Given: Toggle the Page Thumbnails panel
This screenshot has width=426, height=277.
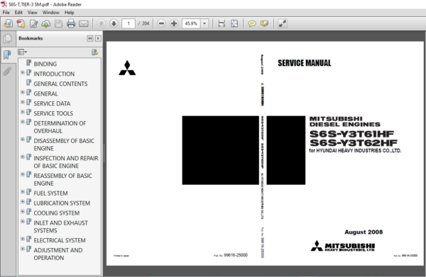Looking at the screenshot, I should (7, 39).
